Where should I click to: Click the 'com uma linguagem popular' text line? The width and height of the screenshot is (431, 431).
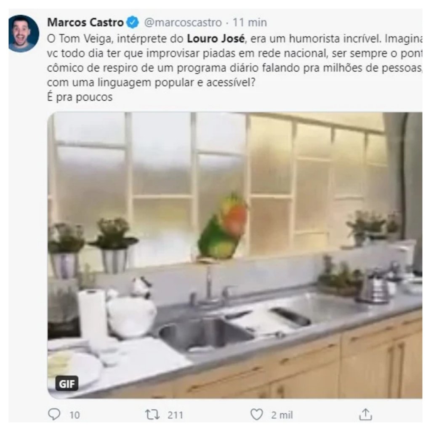151,82
